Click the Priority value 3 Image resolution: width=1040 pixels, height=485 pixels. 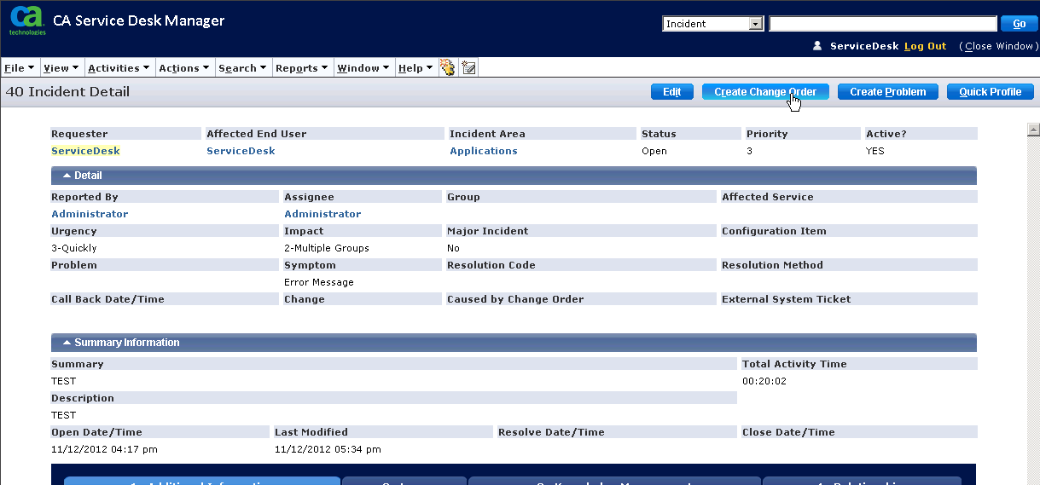(x=749, y=151)
